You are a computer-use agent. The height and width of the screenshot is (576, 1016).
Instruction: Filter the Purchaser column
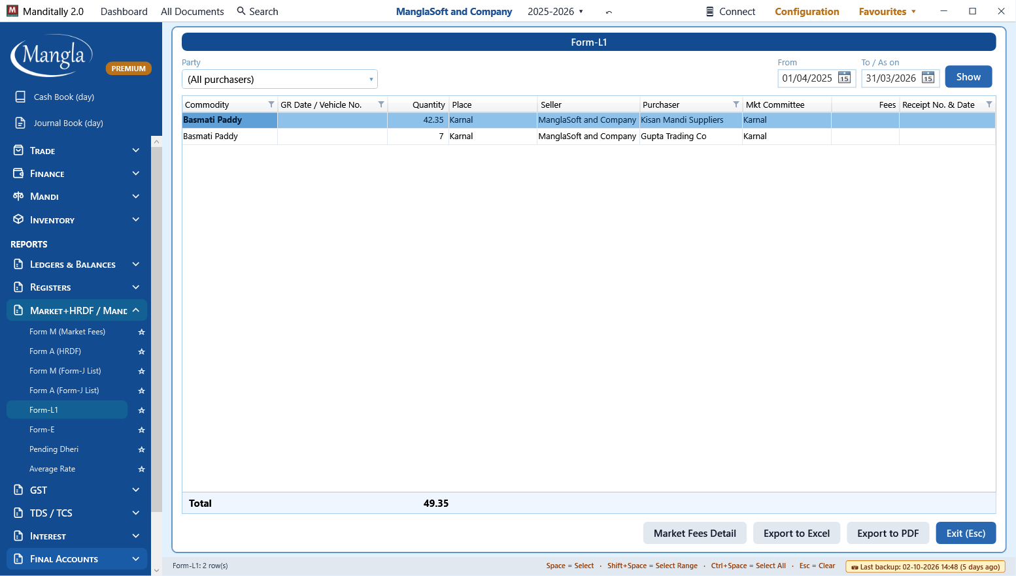[736, 104]
